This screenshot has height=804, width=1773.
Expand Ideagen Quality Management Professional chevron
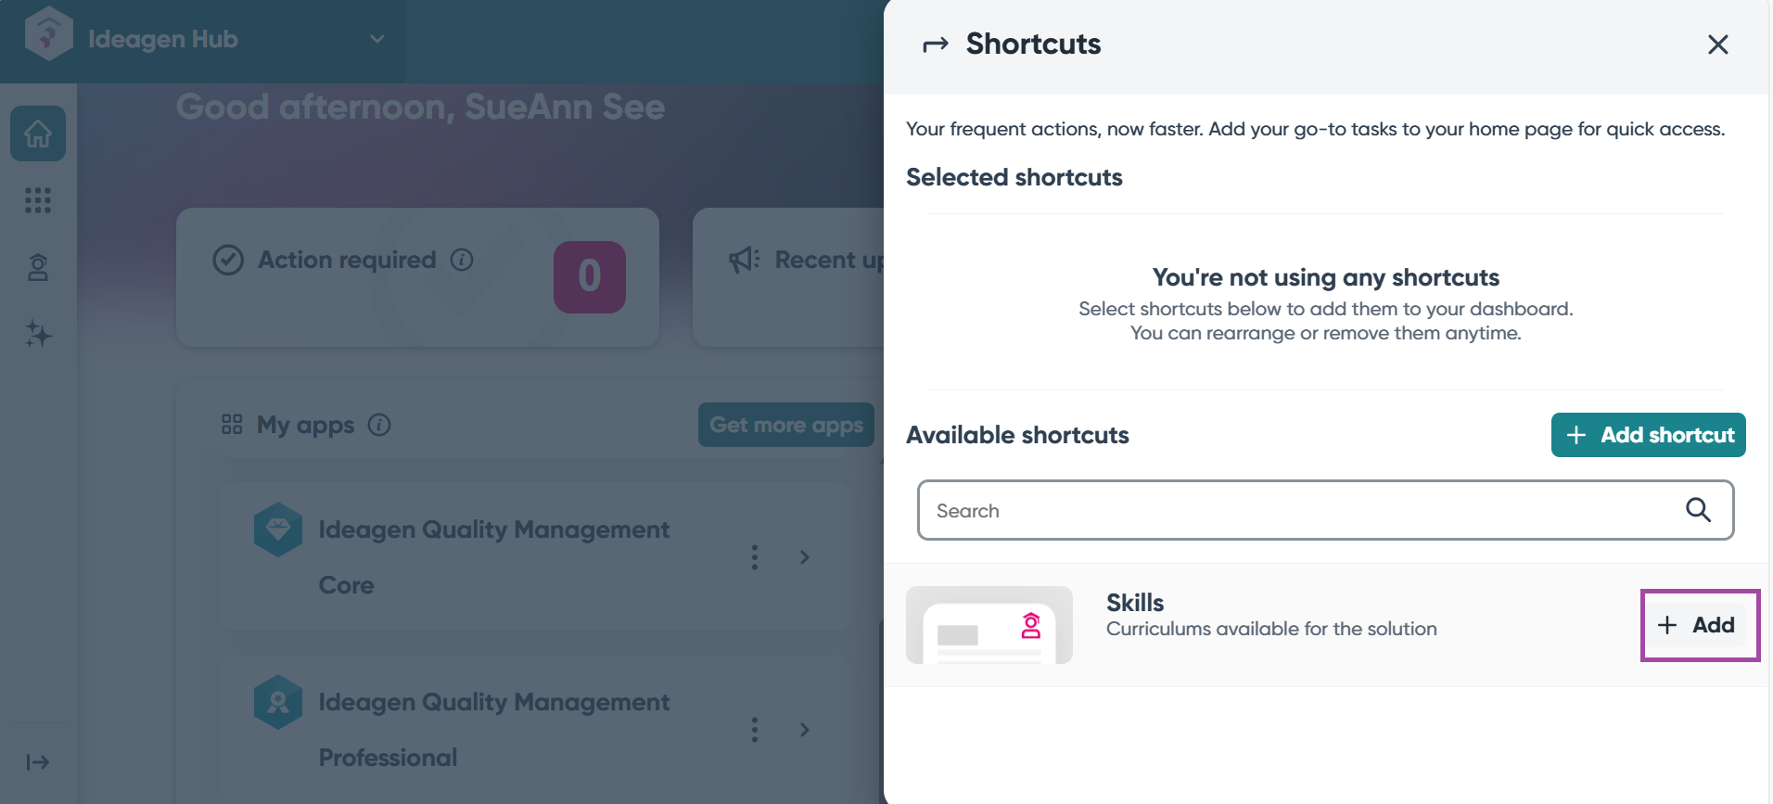tap(804, 730)
